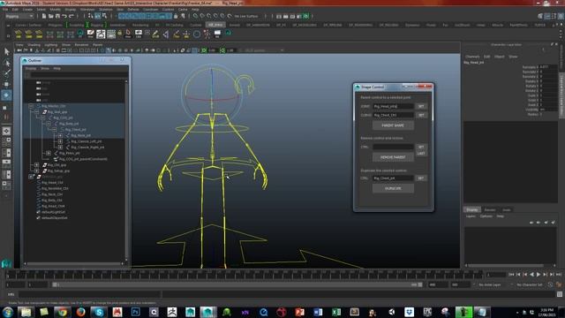Open Channels menu in Channel Box
Viewport: 565px width, 318px height.
pyautogui.click(x=472, y=57)
